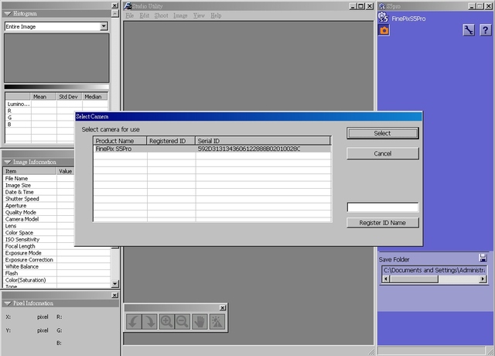The height and width of the screenshot is (356, 495).
Task: Click the File Name row
Action: coord(39,179)
